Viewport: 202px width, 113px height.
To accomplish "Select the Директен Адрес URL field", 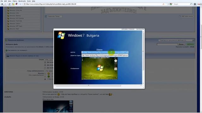I will (x=105, y=56).
